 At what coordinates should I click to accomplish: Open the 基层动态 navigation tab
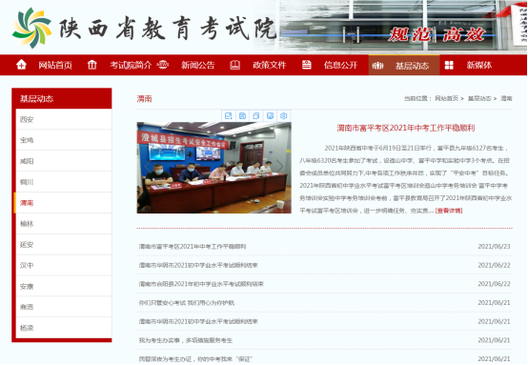point(412,66)
